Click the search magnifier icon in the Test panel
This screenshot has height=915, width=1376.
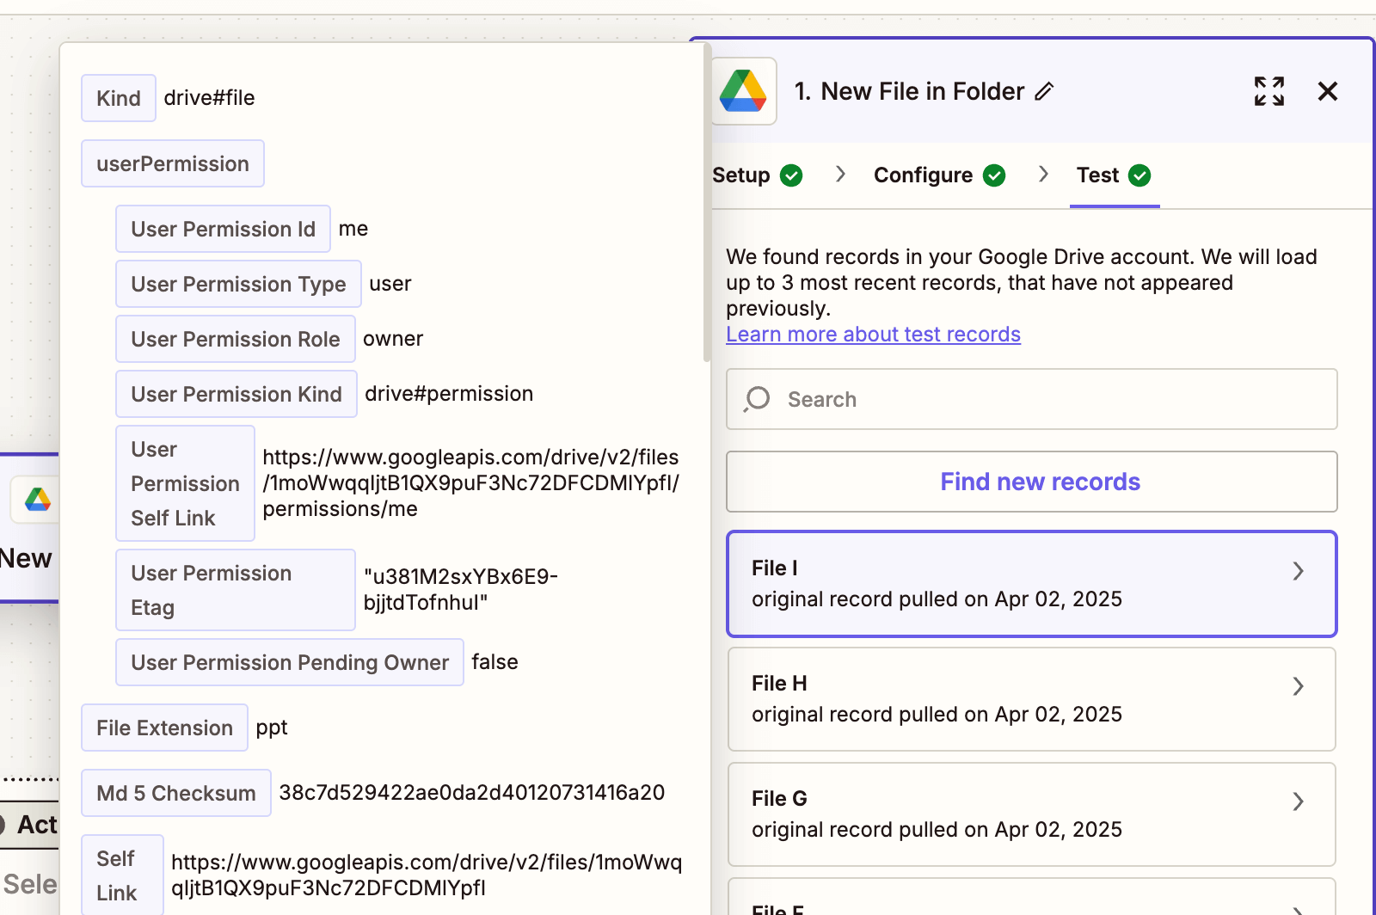756,399
